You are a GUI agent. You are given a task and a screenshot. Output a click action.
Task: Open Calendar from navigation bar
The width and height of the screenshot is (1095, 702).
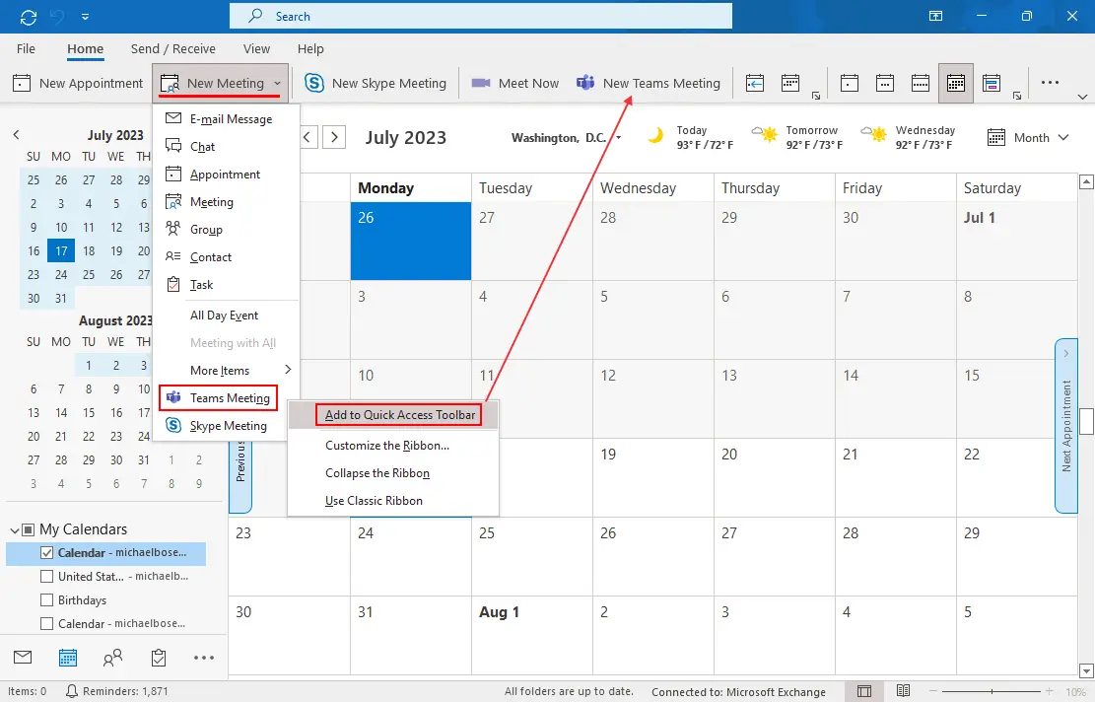pyautogui.click(x=68, y=658)
